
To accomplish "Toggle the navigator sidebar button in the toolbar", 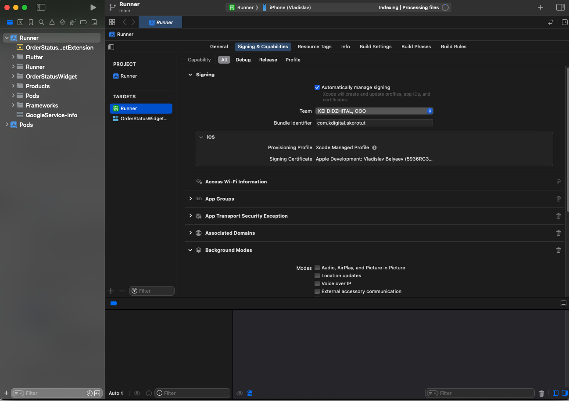I will tap(41, 7).
